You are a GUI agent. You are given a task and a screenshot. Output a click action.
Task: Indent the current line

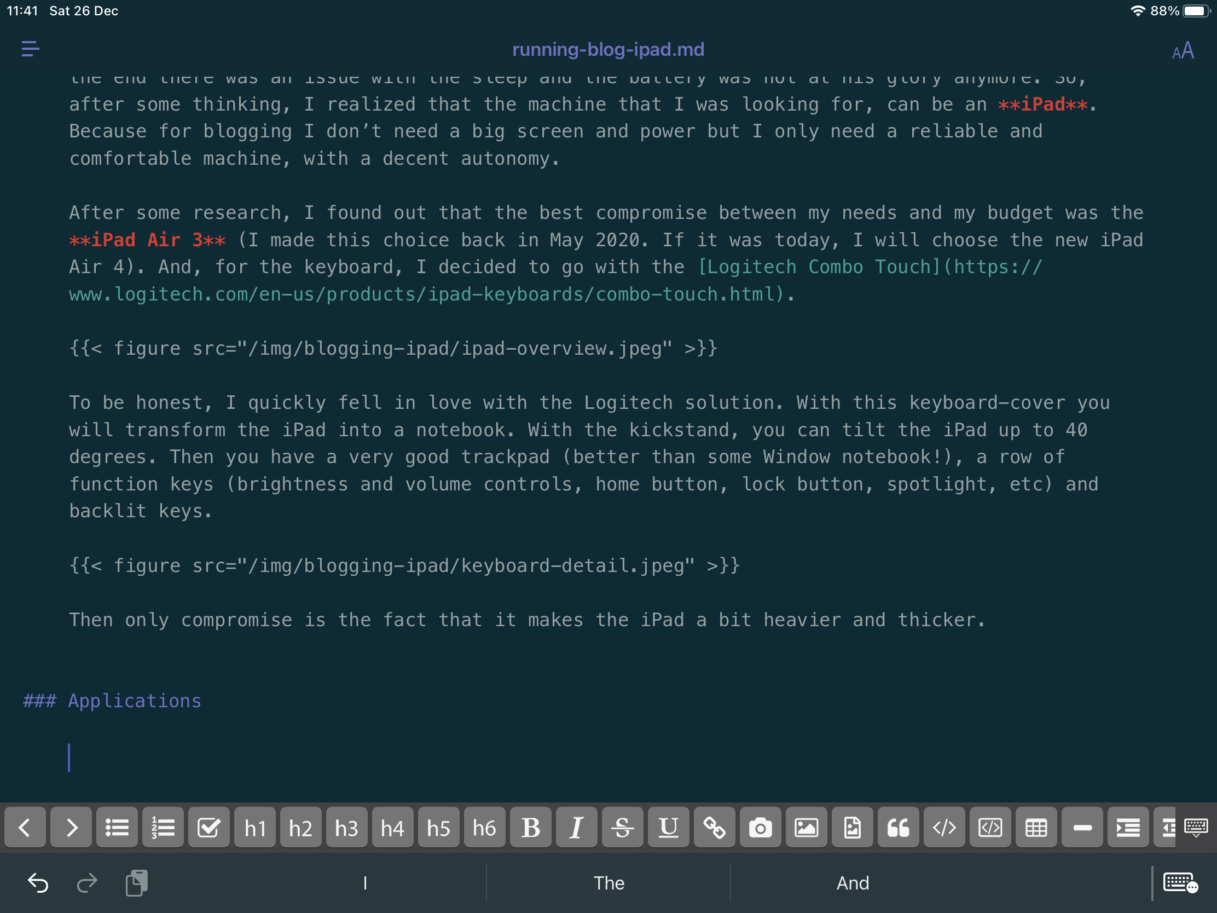click(1128, 827)
